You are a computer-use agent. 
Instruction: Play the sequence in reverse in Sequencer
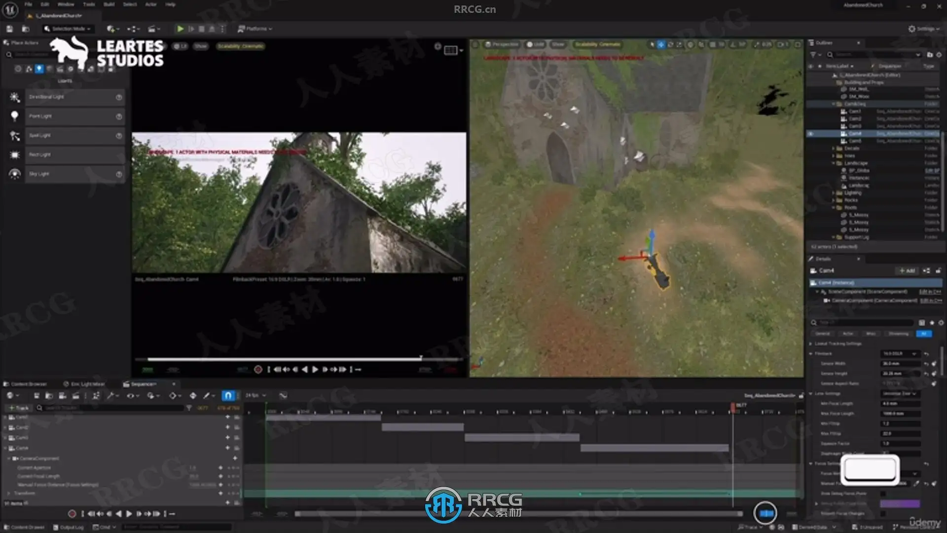pos(118,514)
